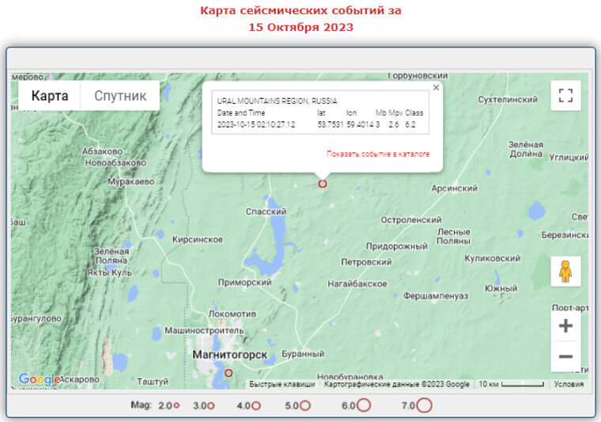Click the Арсинский place label
601x422 pixels.
(455, 188)
